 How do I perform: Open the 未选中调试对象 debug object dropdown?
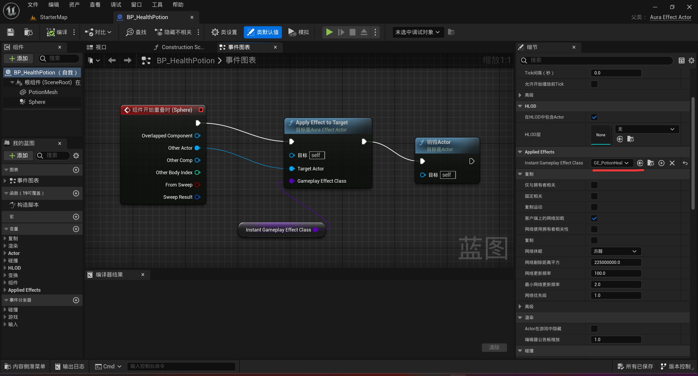click(x=418, y=32)
